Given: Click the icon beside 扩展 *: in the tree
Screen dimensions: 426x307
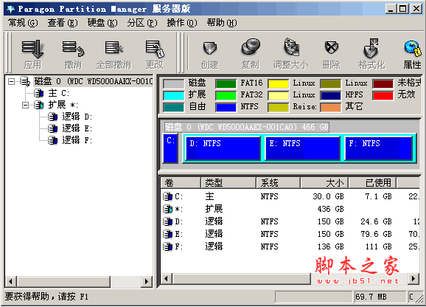Looking at the screenshot, I should click(38, 105).
